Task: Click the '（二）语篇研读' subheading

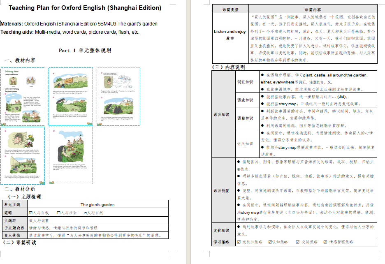Action: (x=20, y=242)
